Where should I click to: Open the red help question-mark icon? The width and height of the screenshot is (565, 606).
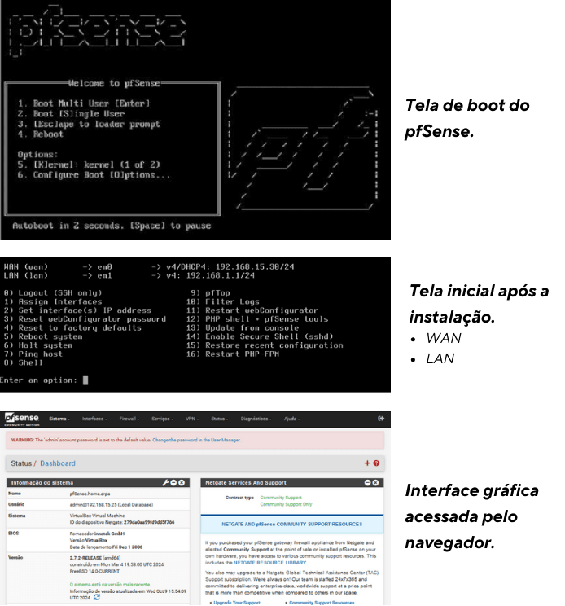point(377,463)
